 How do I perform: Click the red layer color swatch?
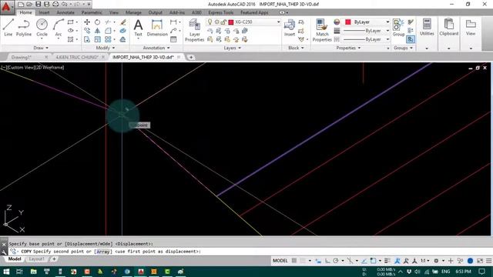tap(231, 22)
